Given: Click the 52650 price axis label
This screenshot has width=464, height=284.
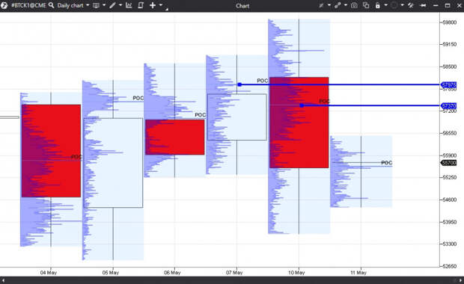Looking at the screenshot, I should (450, 266).
